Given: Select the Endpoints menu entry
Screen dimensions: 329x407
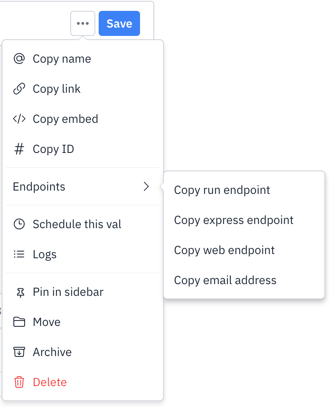Looking at the screenshot, I should pos(83,186).
